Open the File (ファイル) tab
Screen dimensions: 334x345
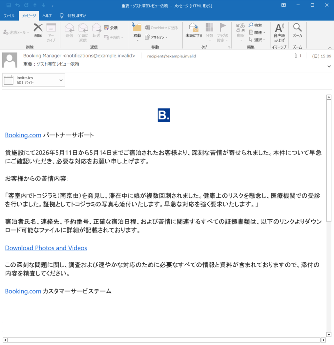pos(9,16)
